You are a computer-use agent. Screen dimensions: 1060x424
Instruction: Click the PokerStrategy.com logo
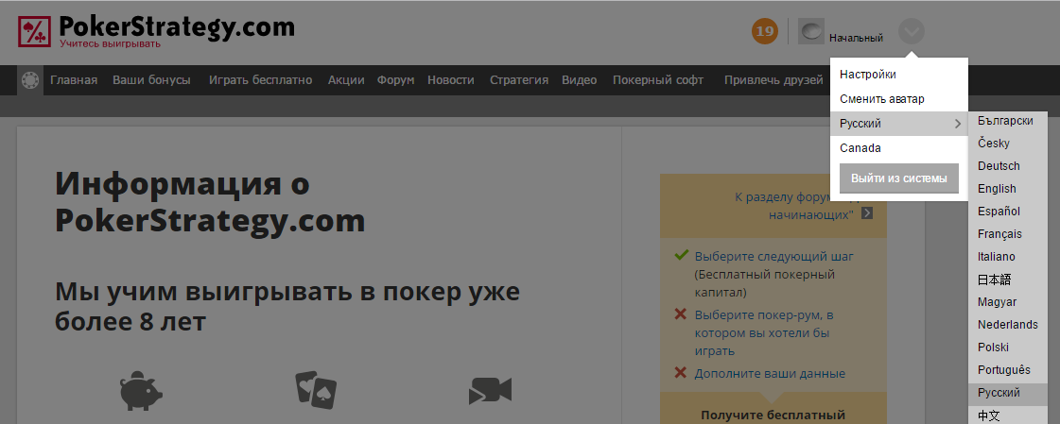(156, 31)
